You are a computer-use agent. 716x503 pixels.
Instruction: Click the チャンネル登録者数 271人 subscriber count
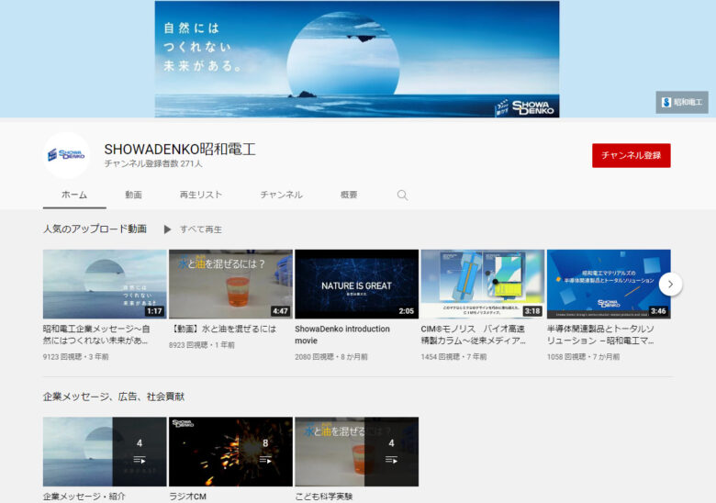(x=153, y=164)
